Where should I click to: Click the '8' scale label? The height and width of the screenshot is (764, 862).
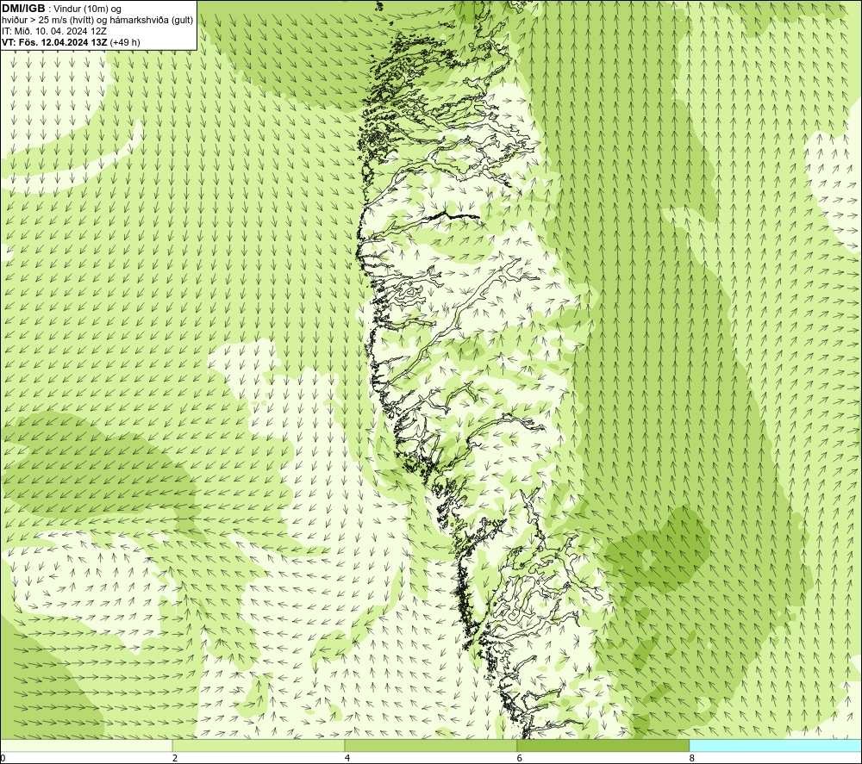(692, 759)
